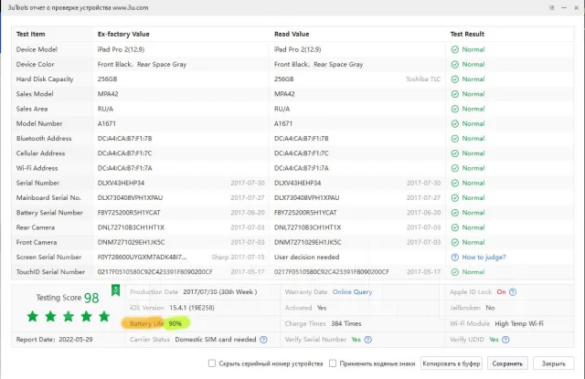Click the Battery Serial Number Normal checkmark icon
Screen dimensions: 585x379
455,213
